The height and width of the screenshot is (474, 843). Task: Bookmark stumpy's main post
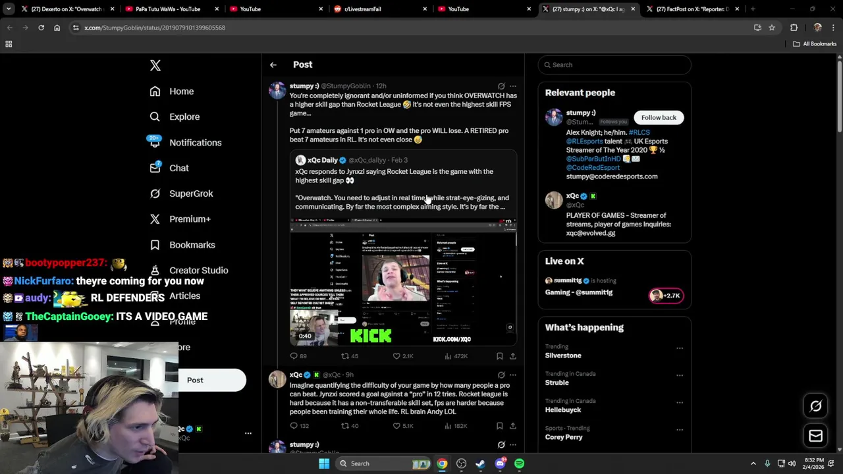coord(500,356)
